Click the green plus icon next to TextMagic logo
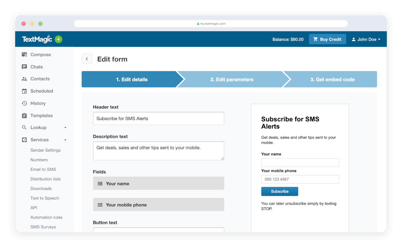The width and height of the screenshot is (402, 248). 58,39
